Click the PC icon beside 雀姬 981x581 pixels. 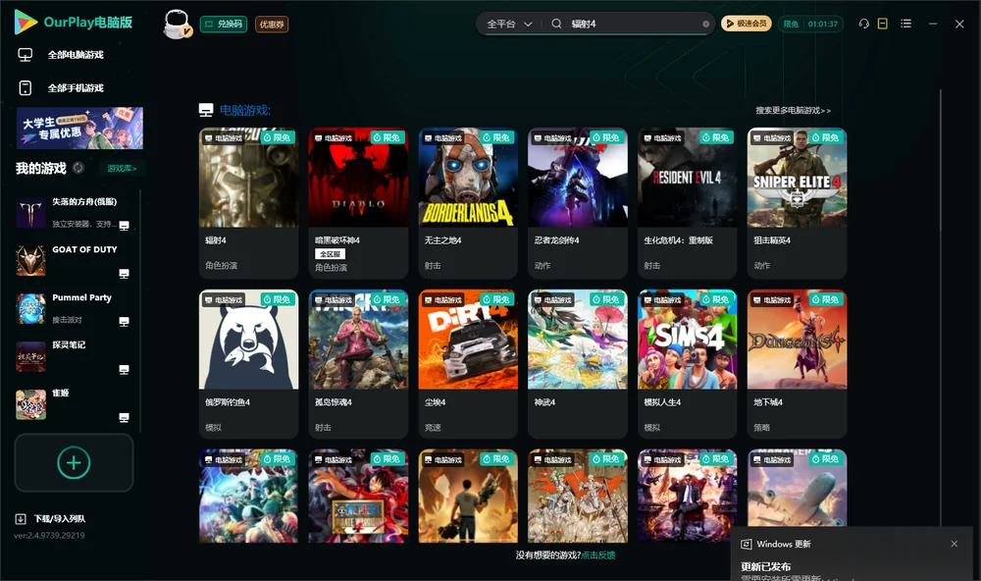click(x=124, y=418)
